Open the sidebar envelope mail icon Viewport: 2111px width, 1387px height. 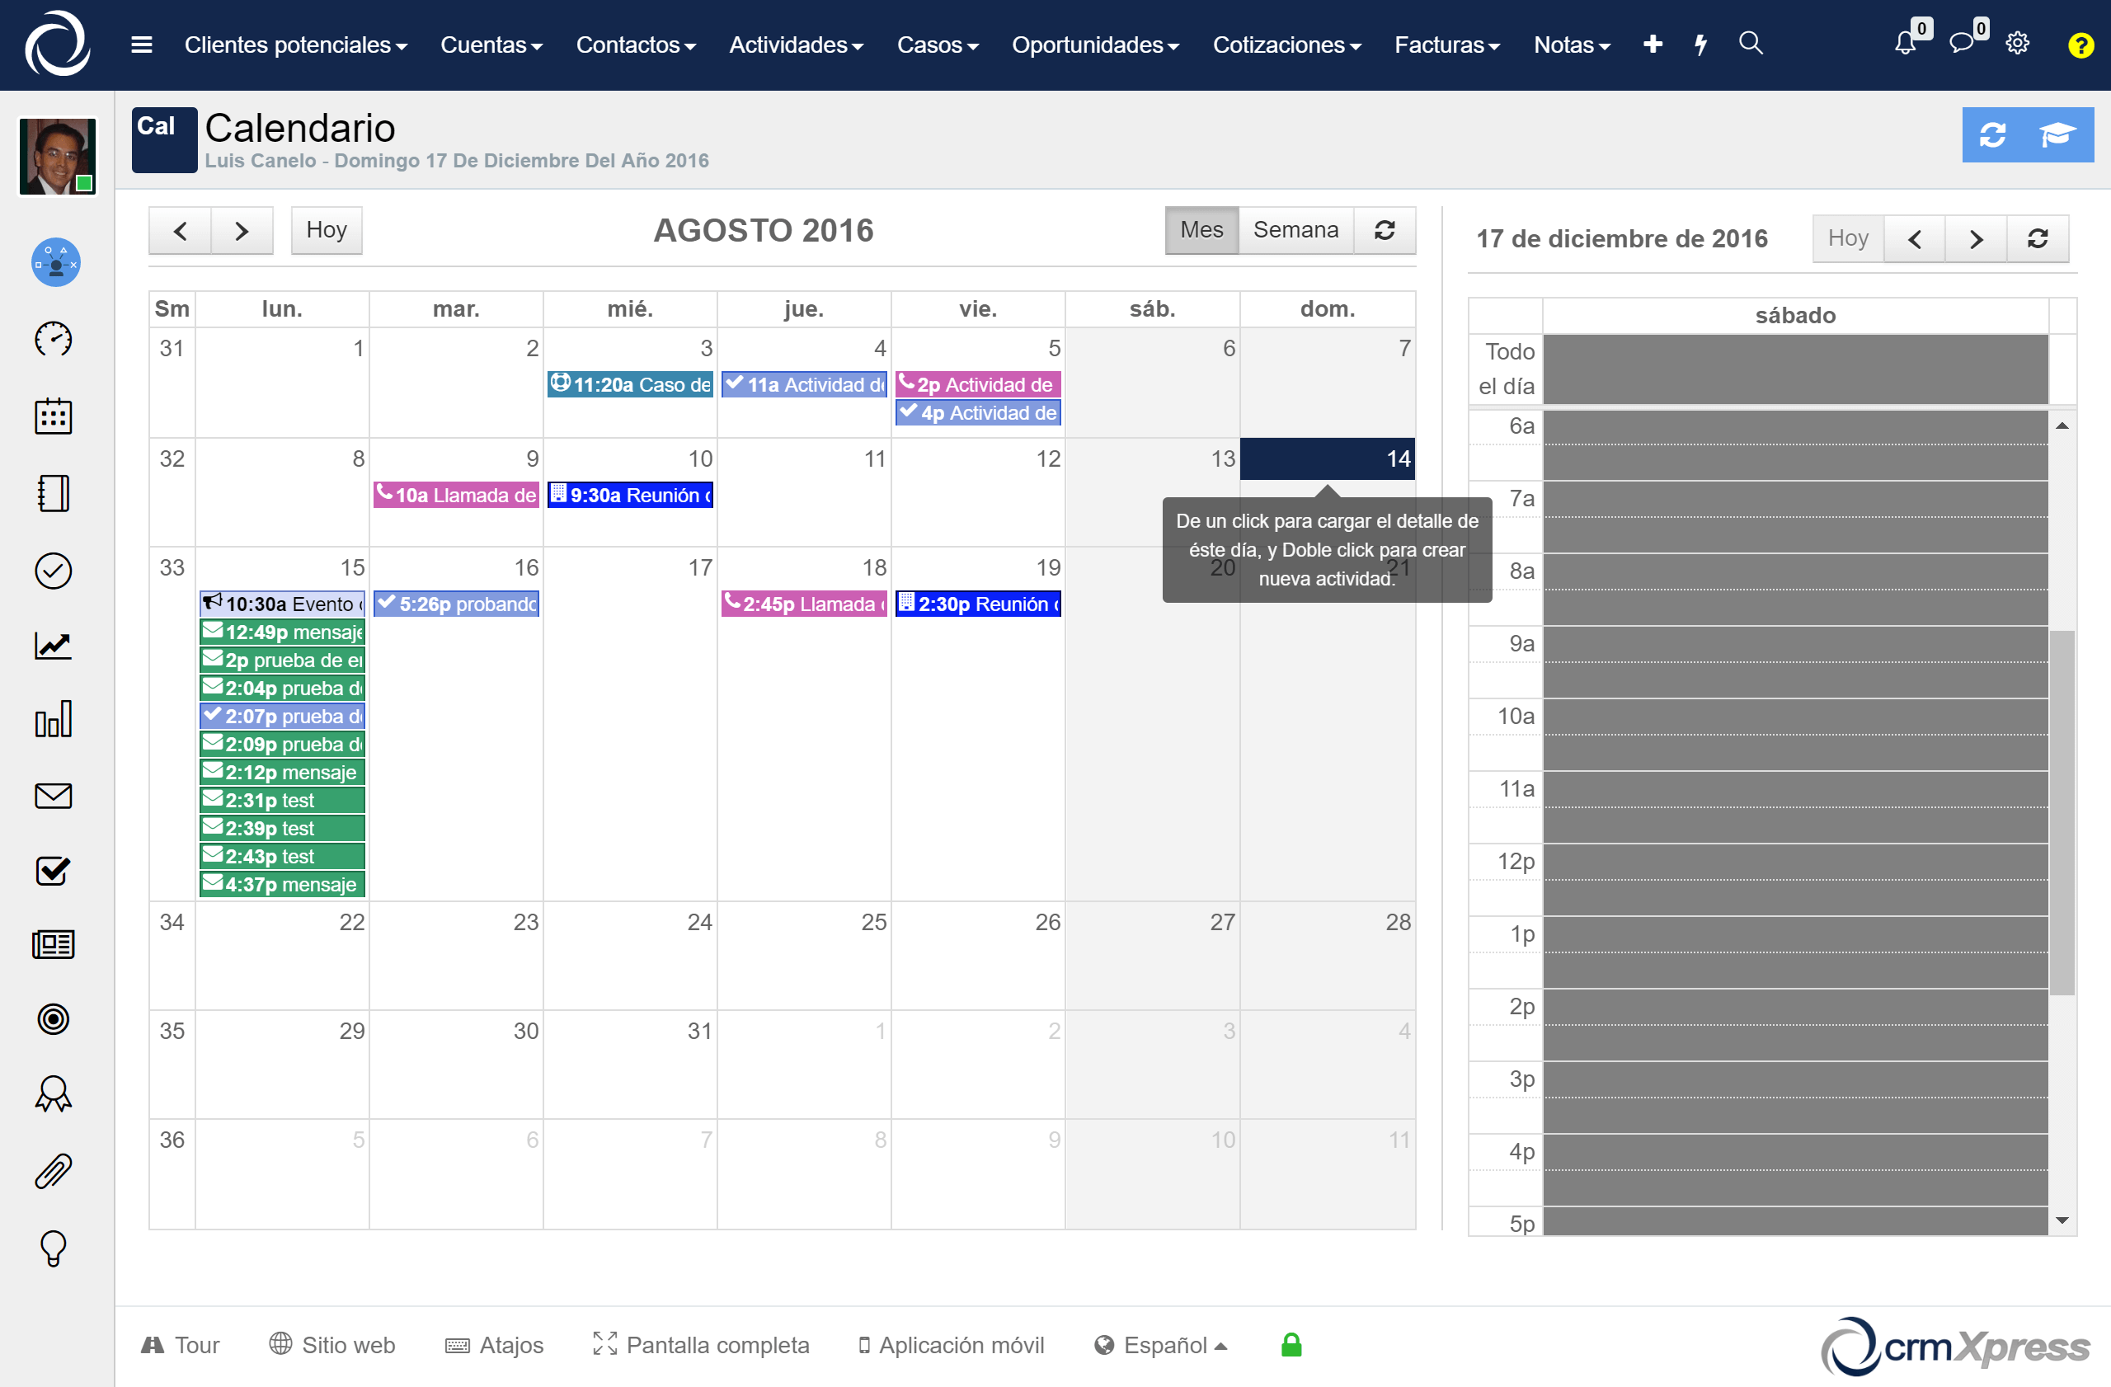pos(54,796)
